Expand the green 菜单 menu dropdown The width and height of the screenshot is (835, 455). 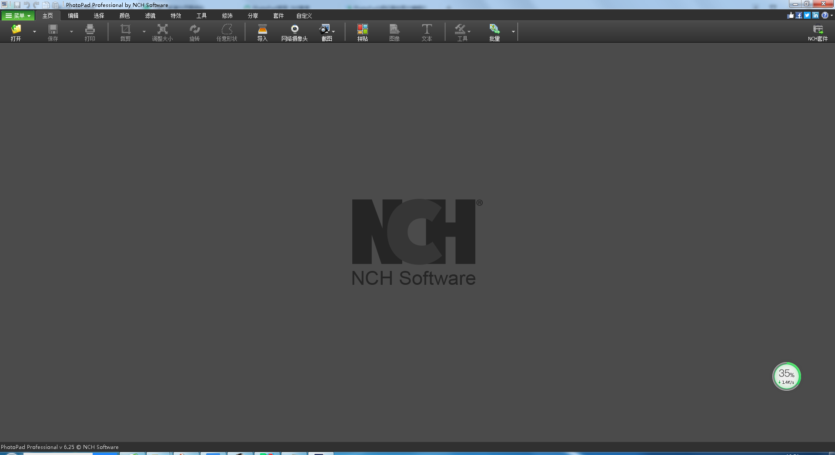[18, 16]
